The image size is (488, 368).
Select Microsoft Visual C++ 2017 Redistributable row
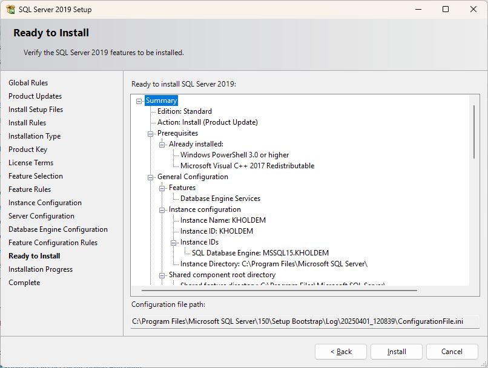[247, 166]
